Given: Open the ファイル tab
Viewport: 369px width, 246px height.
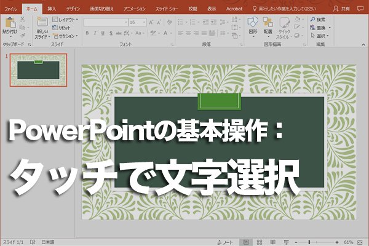Looking at the screenshot, I should click(x=10, y=9).
